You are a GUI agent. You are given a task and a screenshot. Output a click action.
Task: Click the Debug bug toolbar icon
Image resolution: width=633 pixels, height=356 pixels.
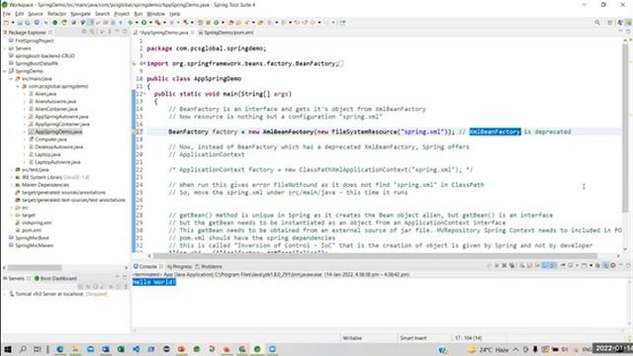click(x=131, y=23)
